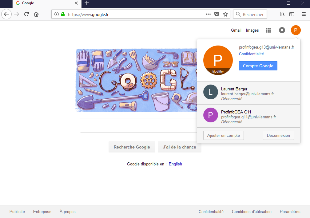The width and height of the screenshot is (310, 218).
Task: Sign out with Déconnexion
Action: pos(278,135)
